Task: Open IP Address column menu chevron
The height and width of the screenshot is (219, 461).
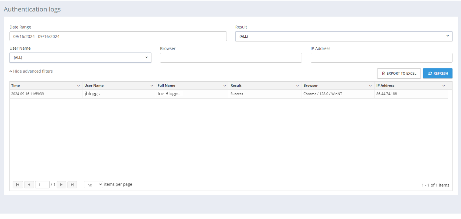Action: [443, 86]
